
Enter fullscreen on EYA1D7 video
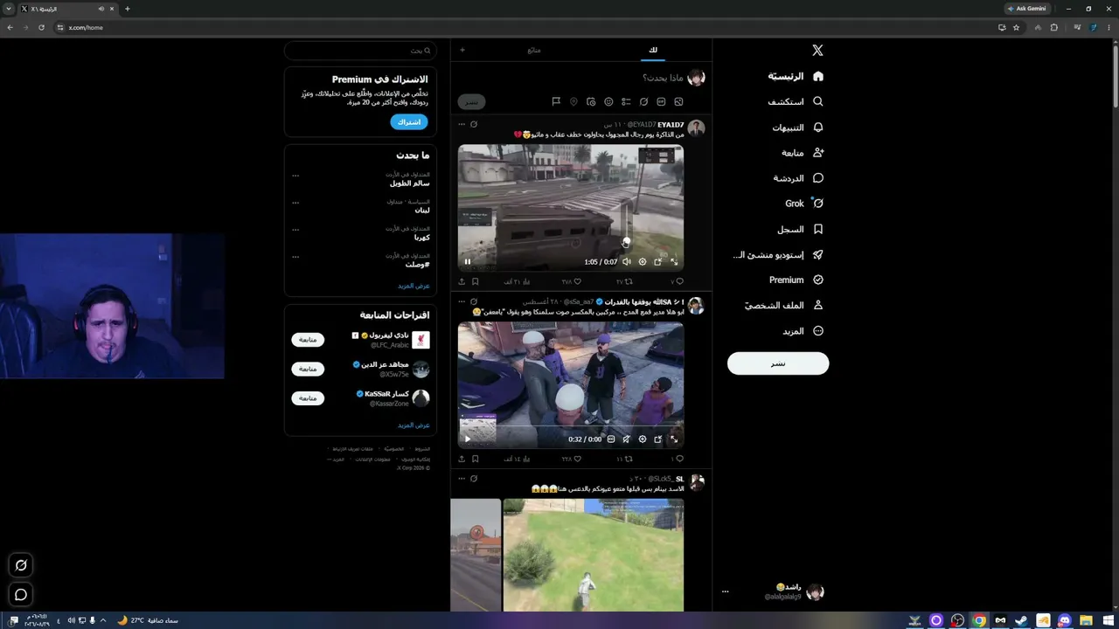(674, 261)
